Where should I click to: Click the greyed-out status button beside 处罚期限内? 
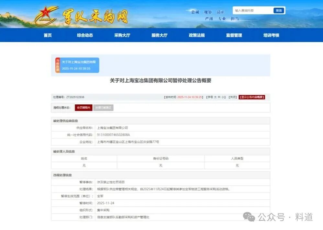click(x=104, y=108)
